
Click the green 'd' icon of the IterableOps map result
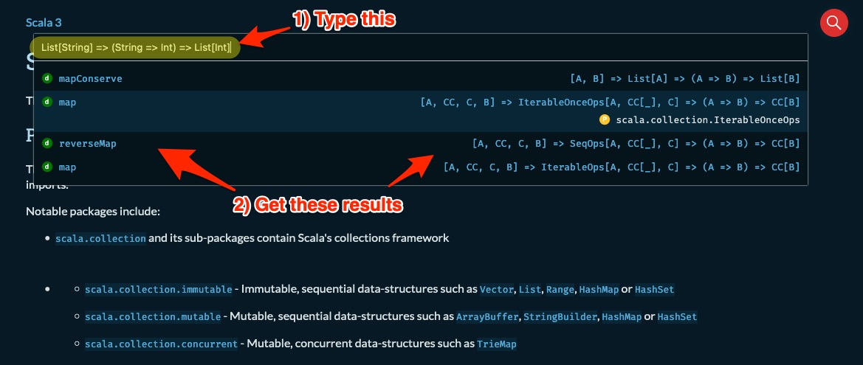point(47,167)
